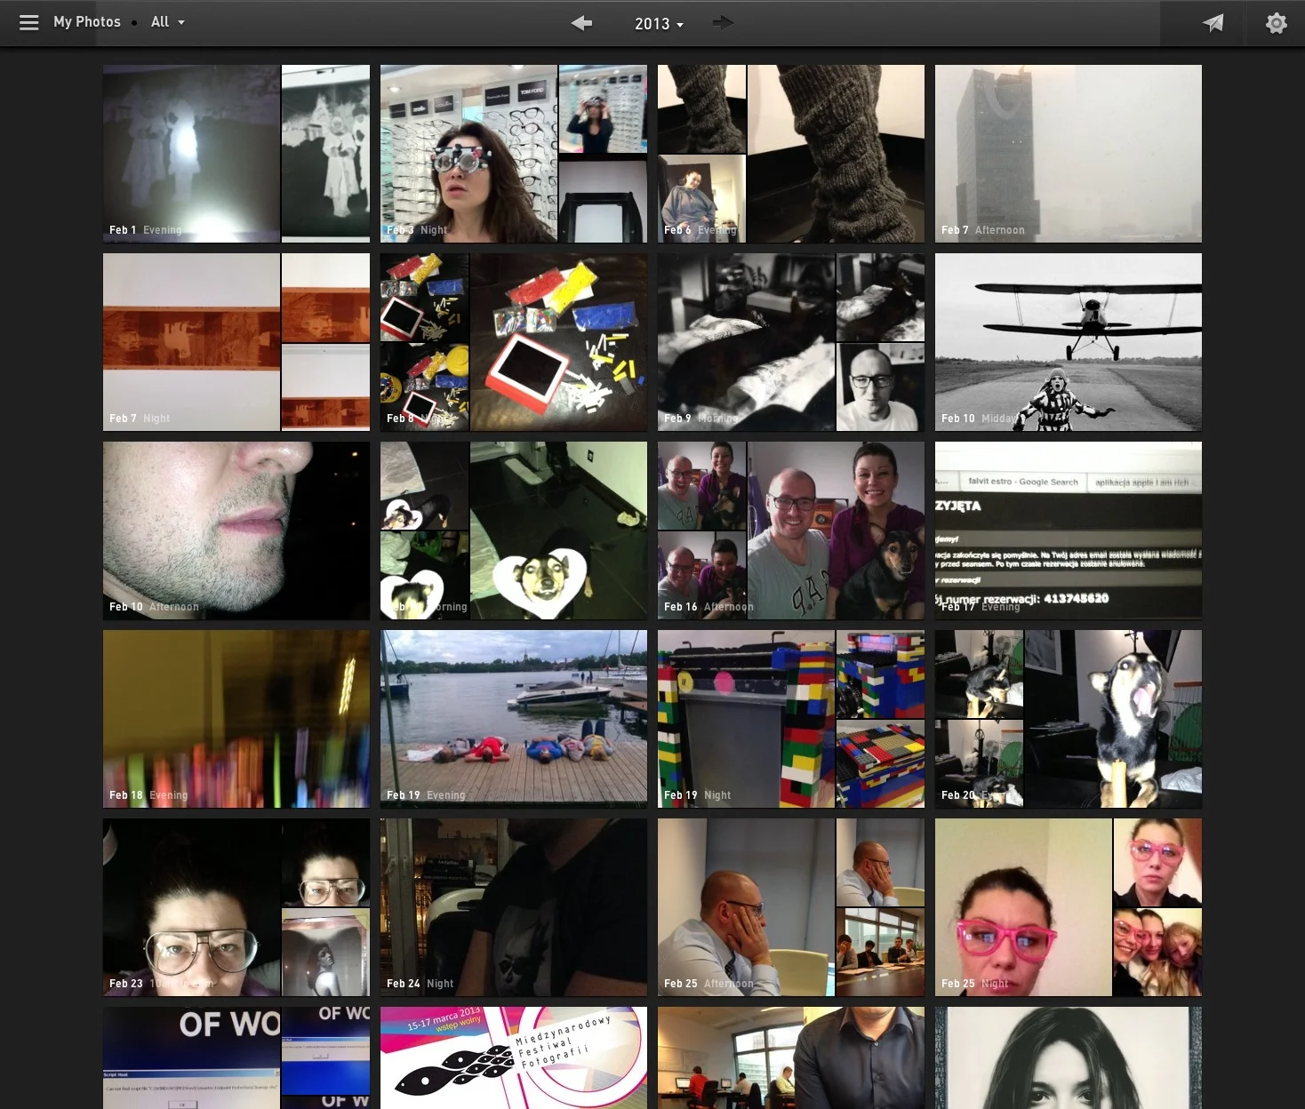
Task: Open the All filter dropdown
Action: tap(167, 22)
